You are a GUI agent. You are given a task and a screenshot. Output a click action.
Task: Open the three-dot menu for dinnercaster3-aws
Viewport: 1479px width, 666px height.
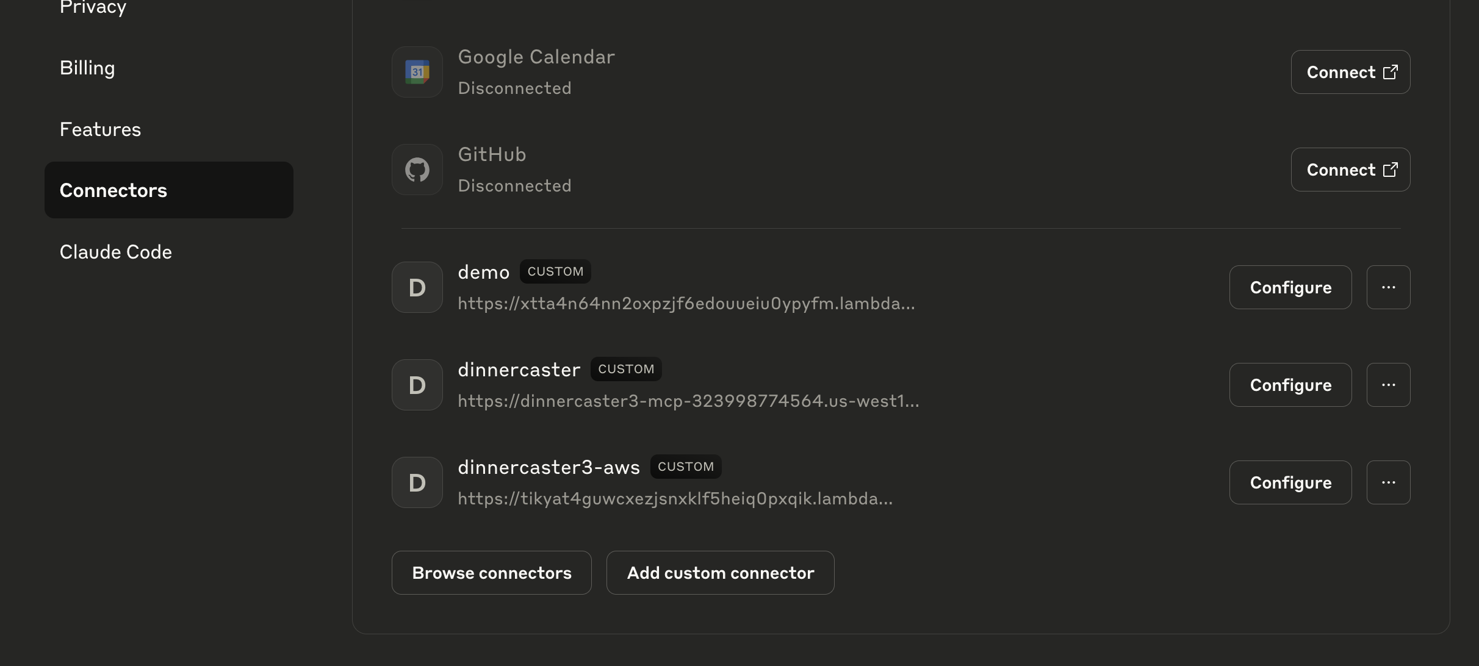click(1388, 482)
